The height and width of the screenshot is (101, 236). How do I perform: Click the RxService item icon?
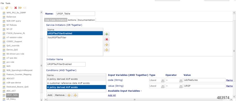point(4,17)
